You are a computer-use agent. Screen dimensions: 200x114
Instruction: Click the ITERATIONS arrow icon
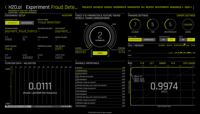[70, 106]
